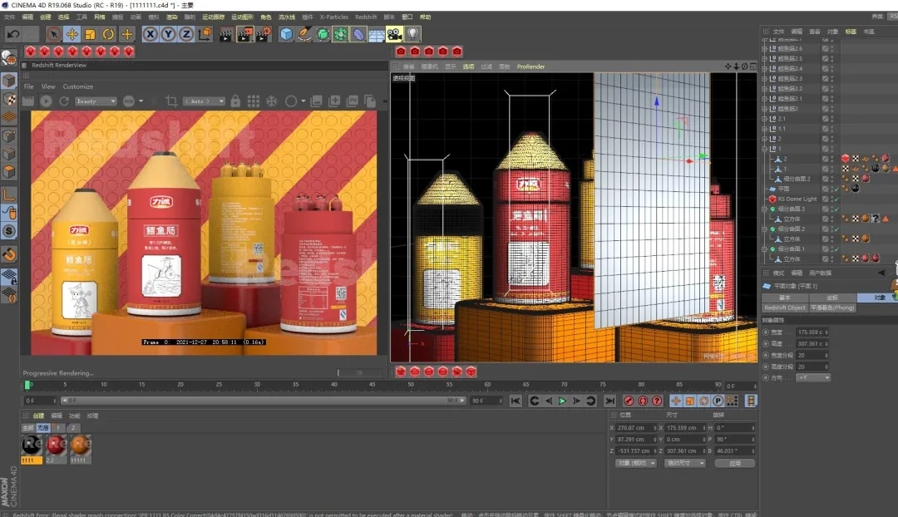Open the Beauty AOV dropdown
The height and width of the screenshot is (517, 898).
[95, 101]
